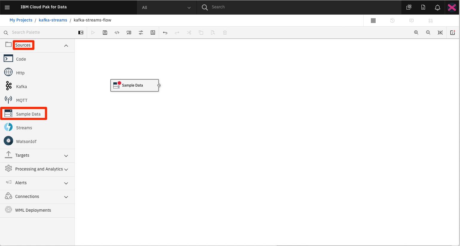Open the user profile avatar

point(452,7)
